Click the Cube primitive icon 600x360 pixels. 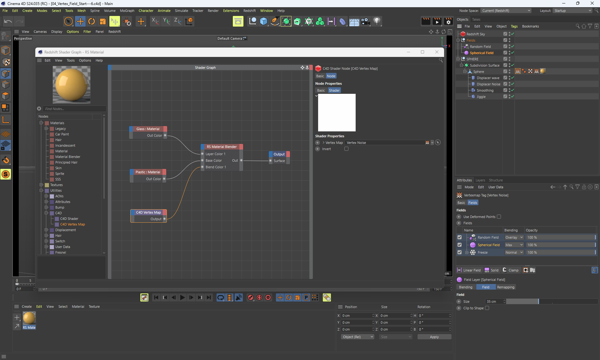263,21
